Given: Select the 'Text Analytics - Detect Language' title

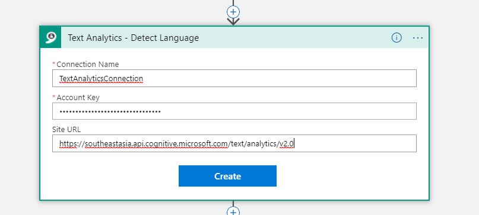Looking at the screenshot, I should (133, 38).
